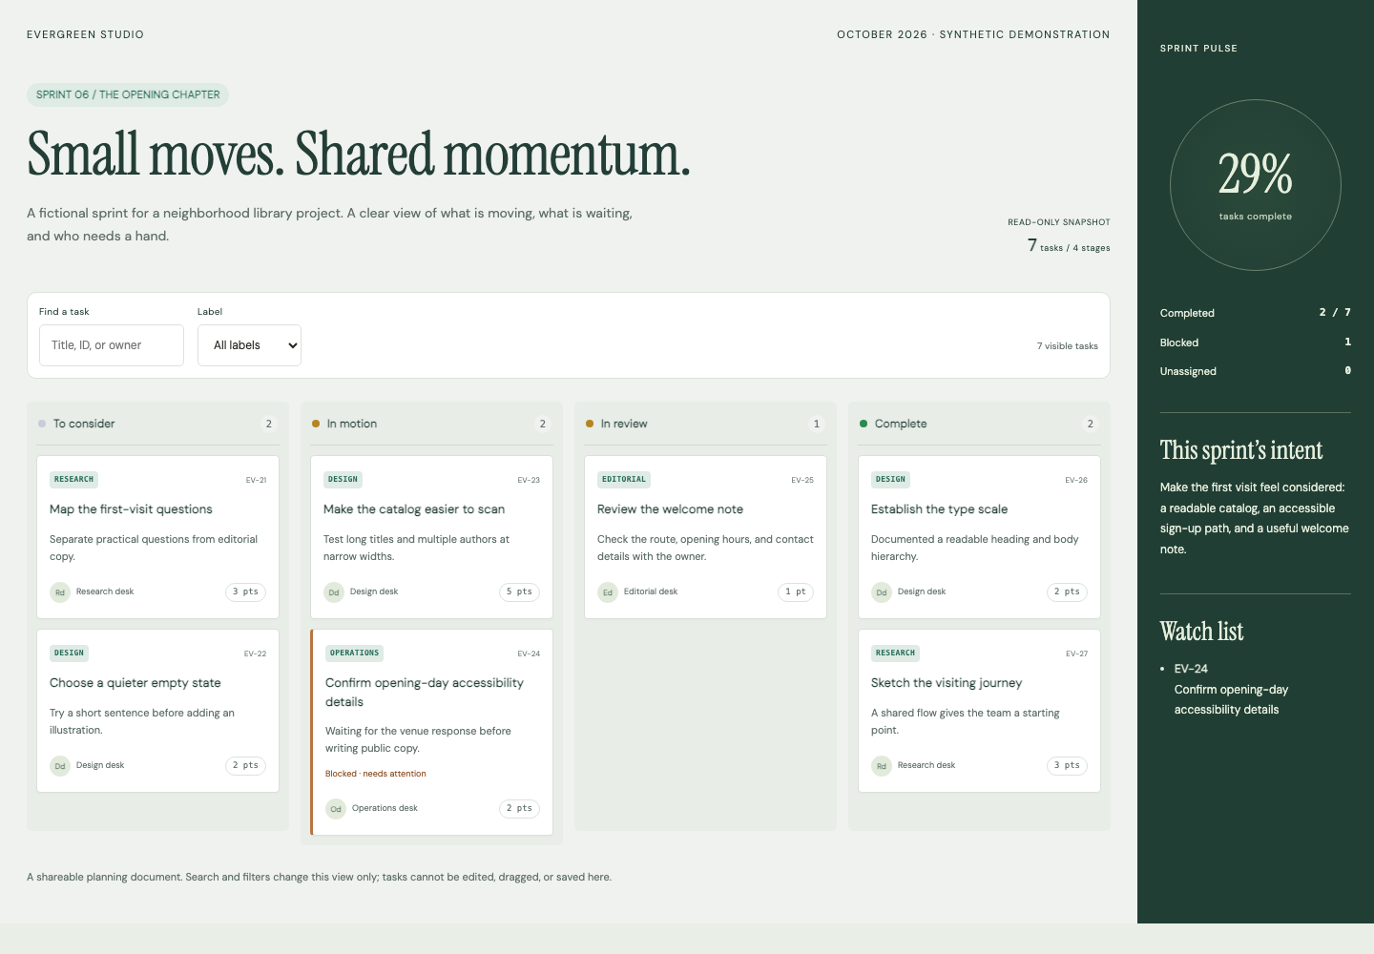Click the green status dot beside Complete
This screenshot has width=1374, height=954.
[x=864, y=424]
